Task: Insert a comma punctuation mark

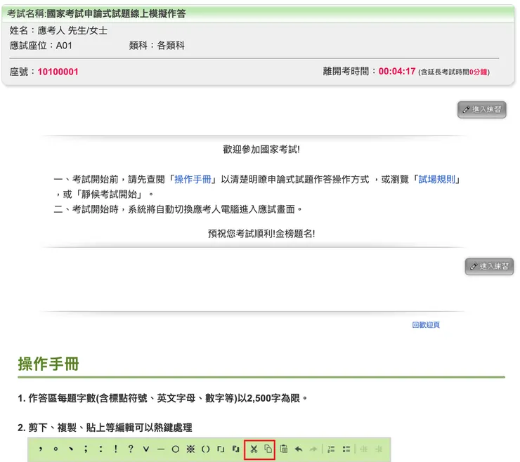Action: pyautogui.click(x=41, y=449)
